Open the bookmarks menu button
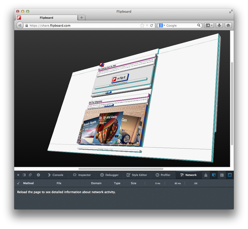Screen dimensions: 248x229 pyautogui.click(x=209, y=25)
